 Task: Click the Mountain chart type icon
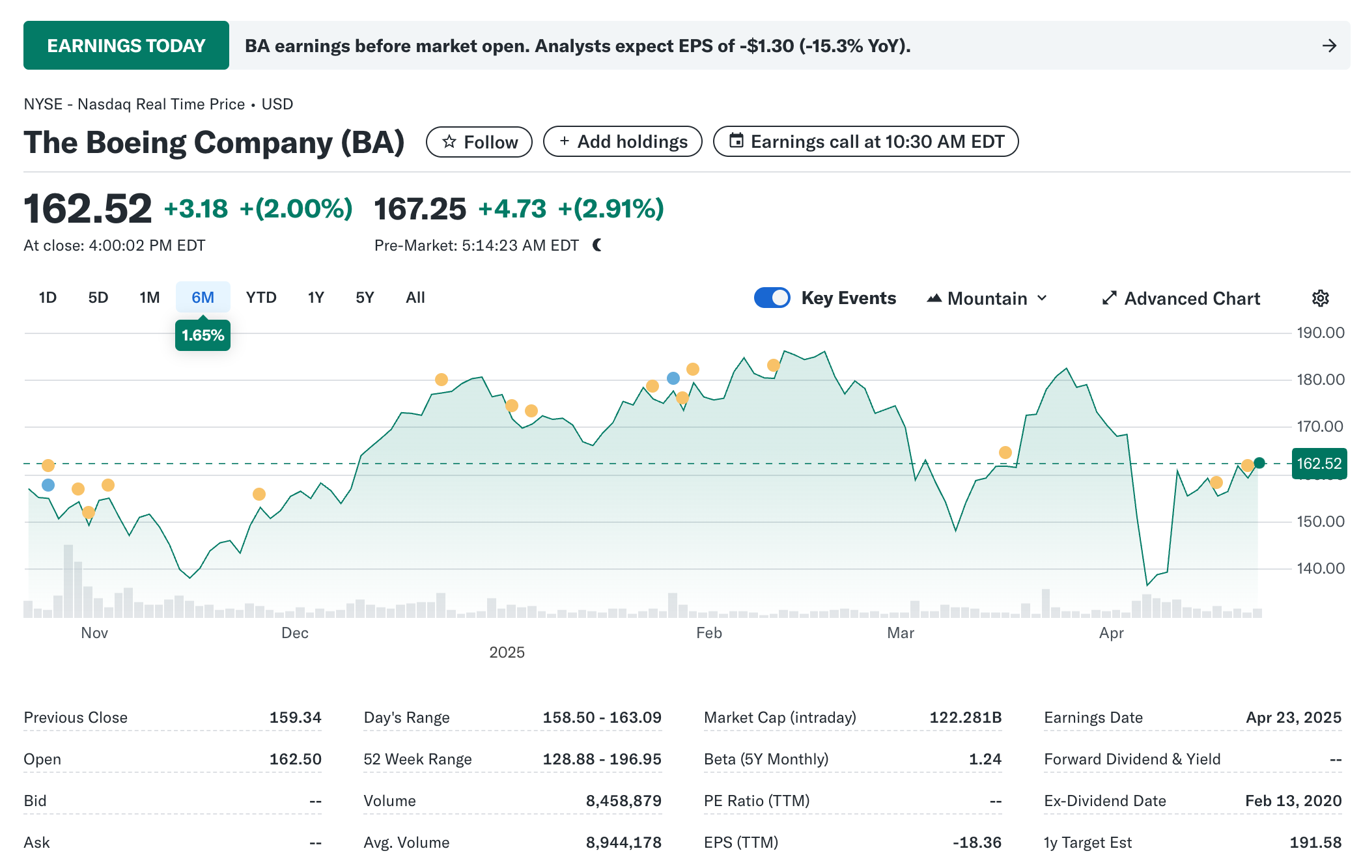[934, 298]
